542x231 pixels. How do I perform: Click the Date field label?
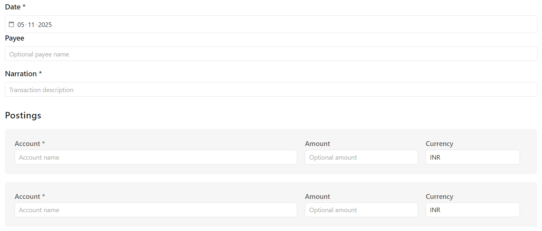[x=13, y=7]
